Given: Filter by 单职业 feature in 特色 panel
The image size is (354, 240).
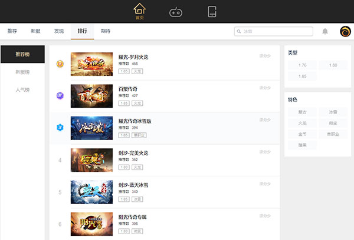Looking at the screenshot, I should [x=333, y=134].
